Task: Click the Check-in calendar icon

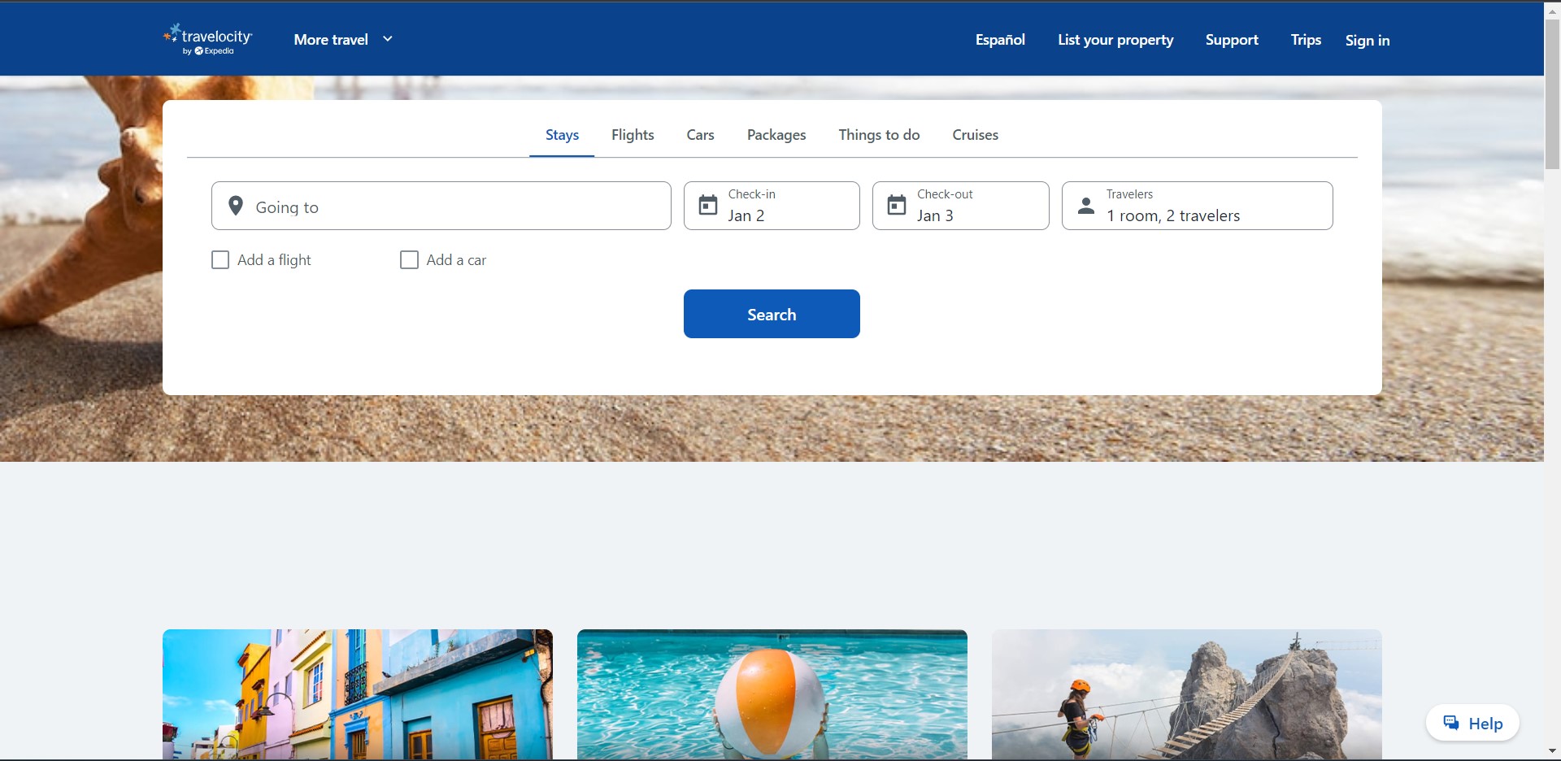Action: (708, 206)
